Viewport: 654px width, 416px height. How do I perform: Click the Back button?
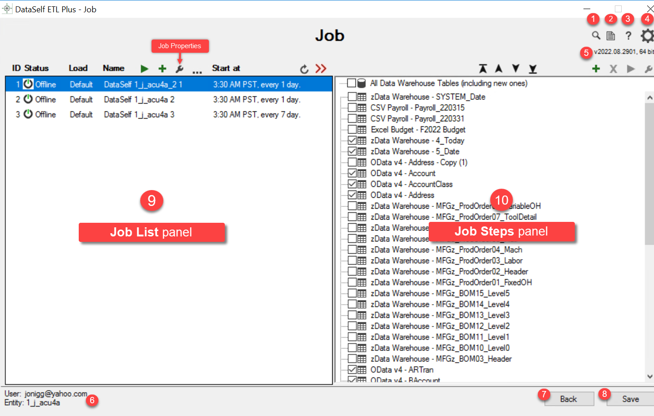pyautogui.click(x=568, y=399)
